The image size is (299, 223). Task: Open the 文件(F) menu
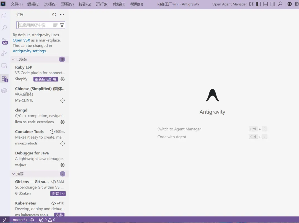[16, 4]
